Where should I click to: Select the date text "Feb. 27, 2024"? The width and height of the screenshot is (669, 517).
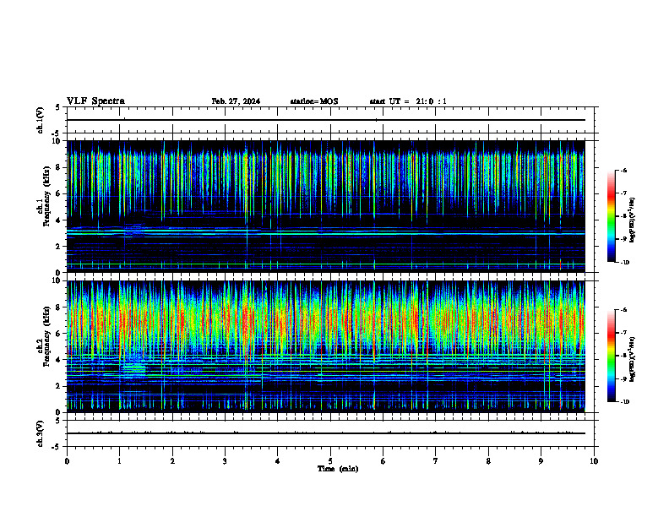click(x=236, y=101)
